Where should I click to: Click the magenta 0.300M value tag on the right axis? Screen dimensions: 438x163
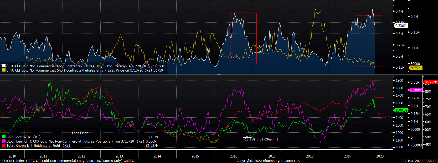(415, 90)
